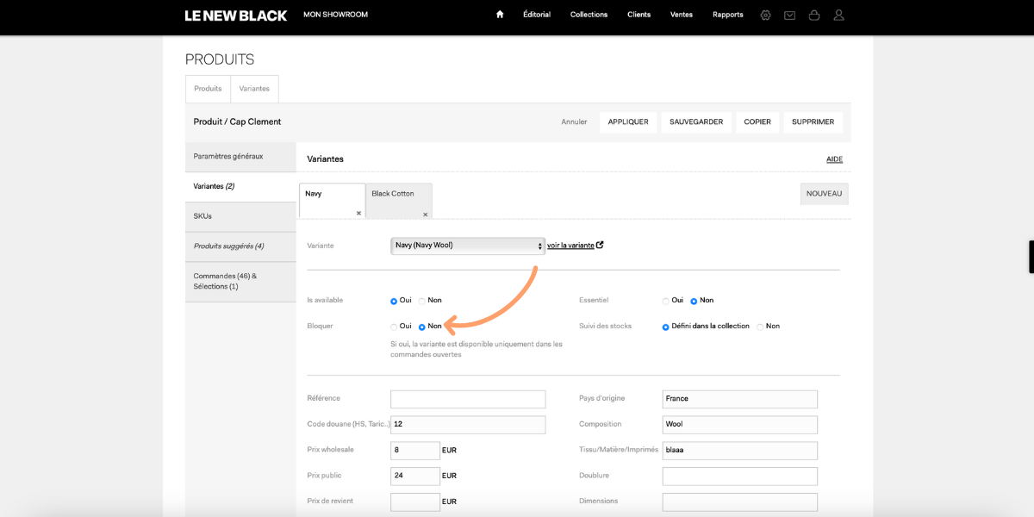Open the messages envelope icon
The height and width of the screenshot is (517, 1034).
789,15
